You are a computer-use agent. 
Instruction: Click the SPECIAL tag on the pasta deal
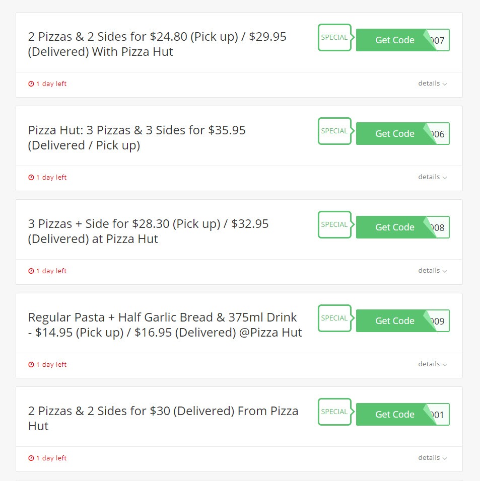(335, 318)
